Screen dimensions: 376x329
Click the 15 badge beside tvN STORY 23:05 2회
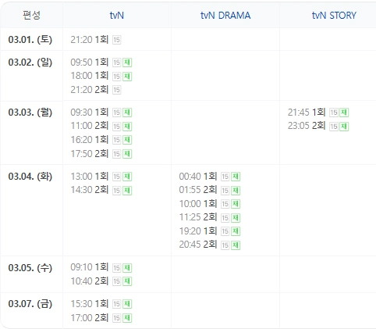(334, 127)
